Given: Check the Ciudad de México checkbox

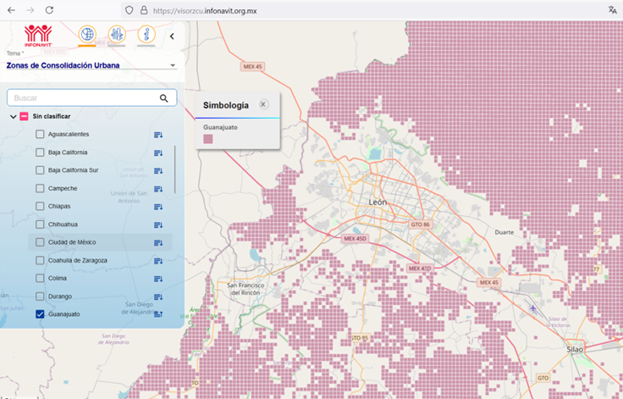Looking at the screenshot, I should pos(40,242).
